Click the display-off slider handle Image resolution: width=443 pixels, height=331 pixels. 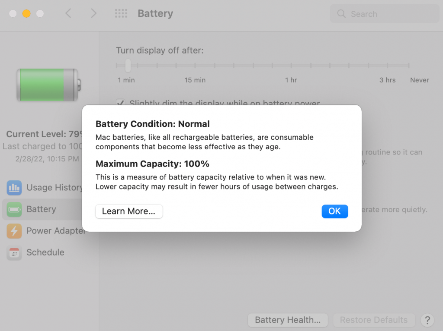[128, 66]
